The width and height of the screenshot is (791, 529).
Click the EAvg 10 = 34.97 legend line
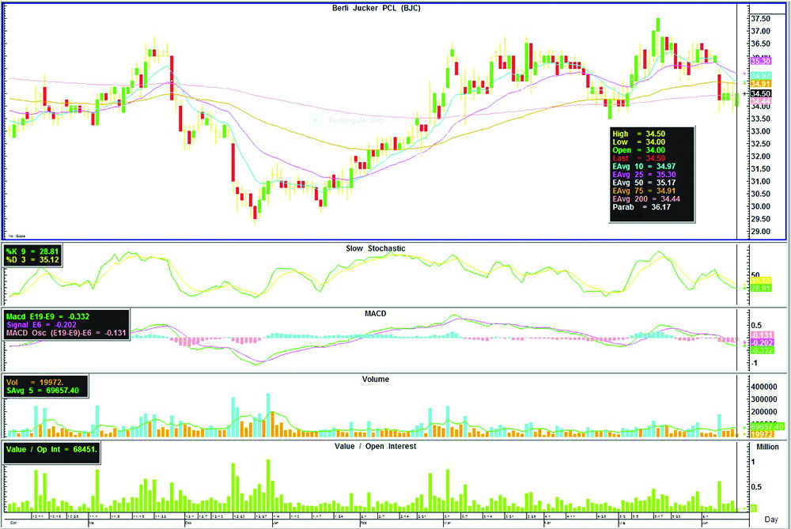click(644, 166)
